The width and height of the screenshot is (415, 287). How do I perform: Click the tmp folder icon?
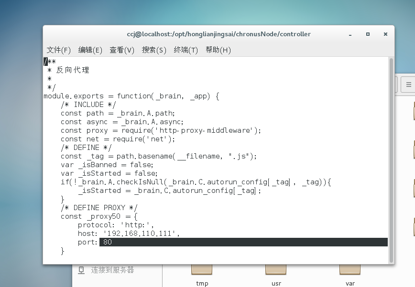[202, 270]
